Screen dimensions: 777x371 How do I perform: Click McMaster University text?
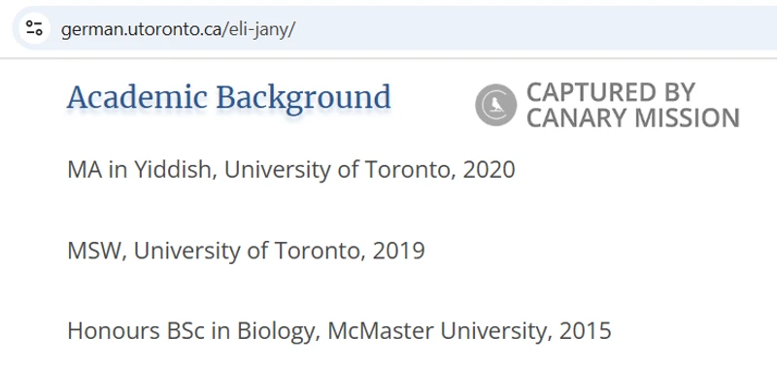(438, 331)
